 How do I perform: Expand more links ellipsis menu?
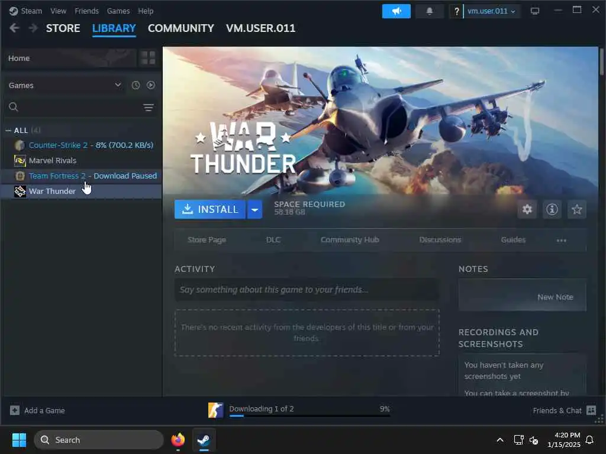[x=562, y=240]
